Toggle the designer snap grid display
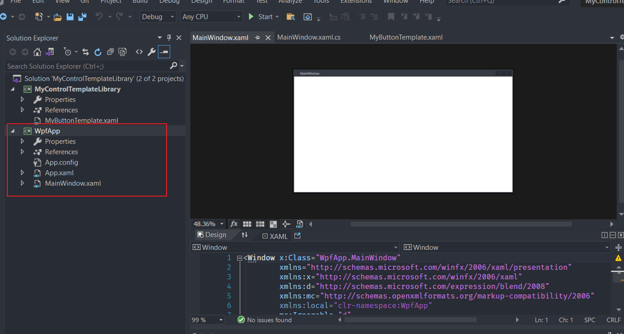The image size is (624, 334). click(x=247, y=224)
